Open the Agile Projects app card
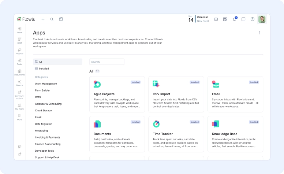The image size is (284, 174). [x=117, y=94]
